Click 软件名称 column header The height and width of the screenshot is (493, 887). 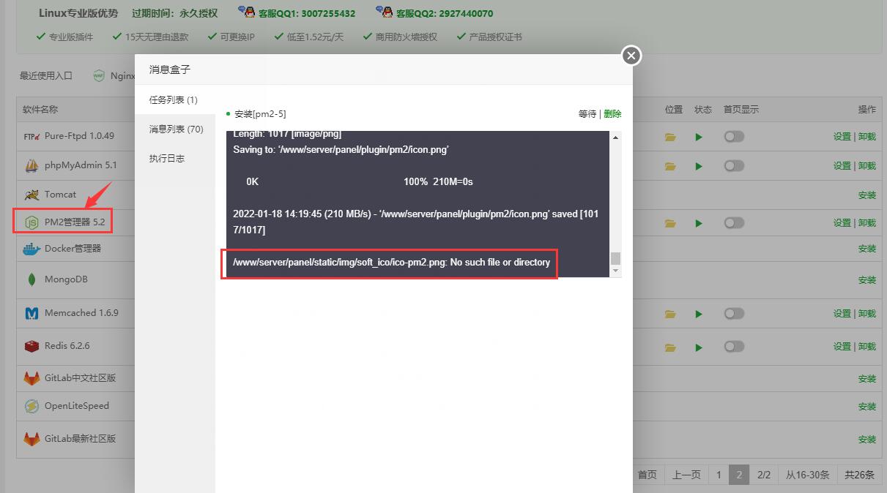pos(40,109)
